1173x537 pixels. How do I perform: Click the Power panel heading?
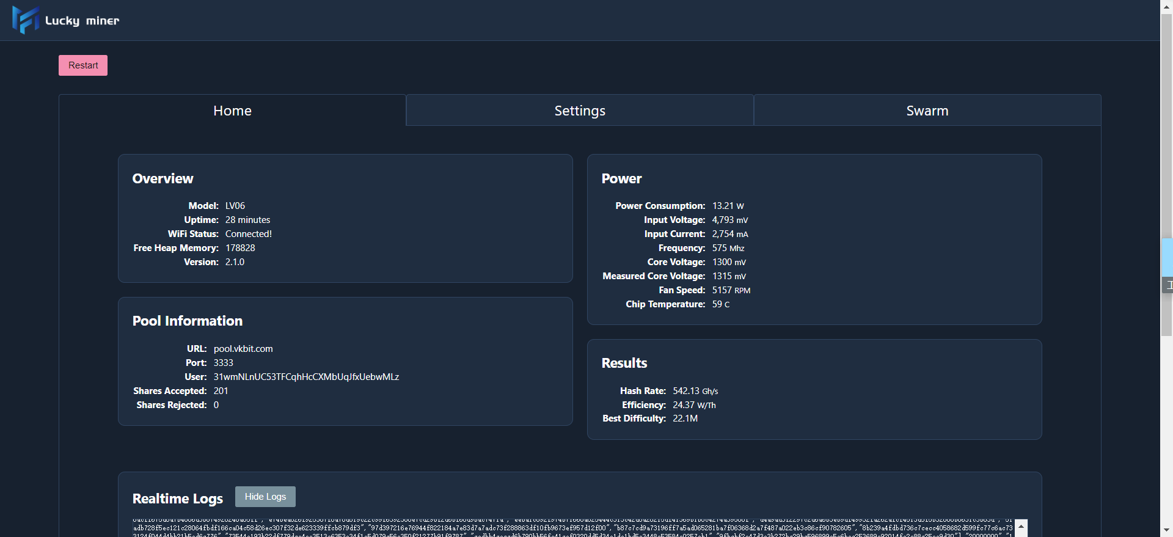pos(621,178)
